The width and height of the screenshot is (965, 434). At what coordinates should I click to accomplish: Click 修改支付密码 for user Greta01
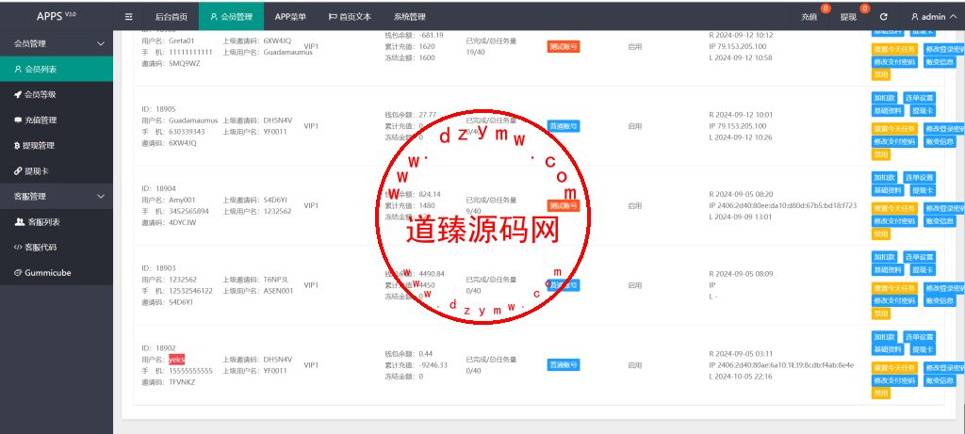(x=895, y=62)
